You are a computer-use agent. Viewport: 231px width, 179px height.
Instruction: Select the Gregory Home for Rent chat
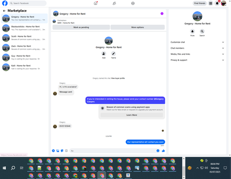click(x=24, y=19)
